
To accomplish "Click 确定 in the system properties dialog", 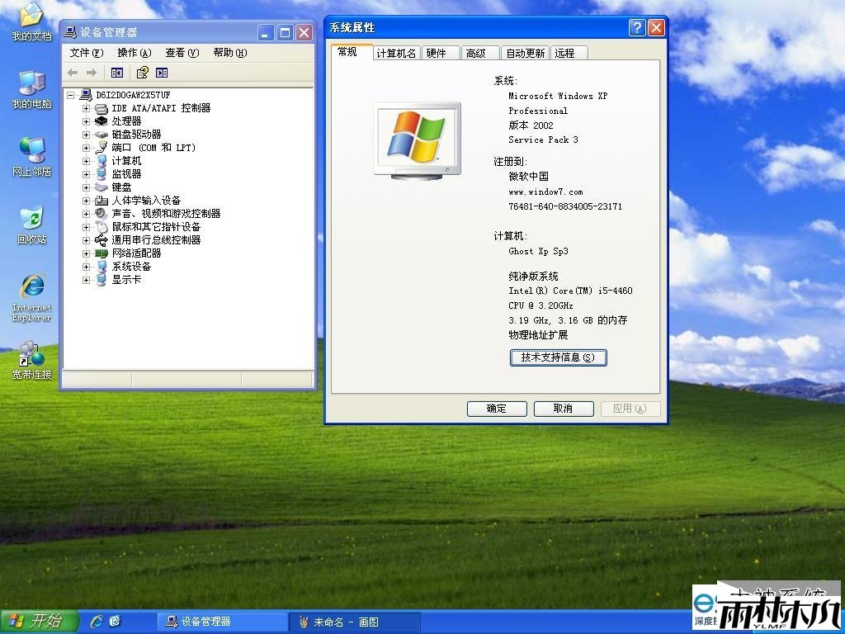I will [x=497, y=409].
